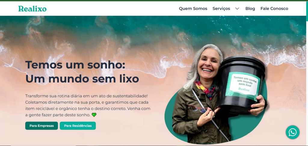308x146 pixels.
Task: Expand the Serviços dropdown chevron
Action: [237, 9]
